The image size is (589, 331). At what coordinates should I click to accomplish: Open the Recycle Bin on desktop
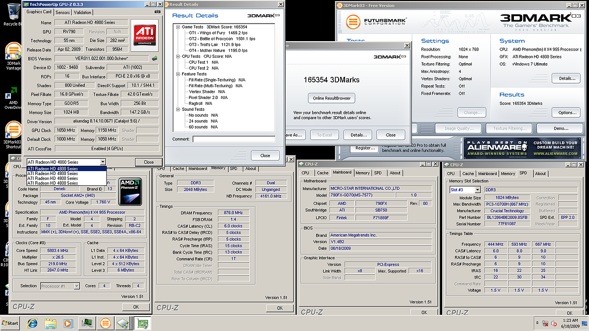(13, 11)
